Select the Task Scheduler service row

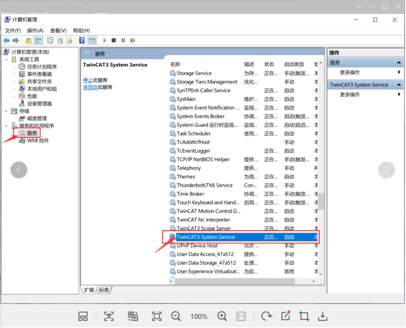point(243,134)
